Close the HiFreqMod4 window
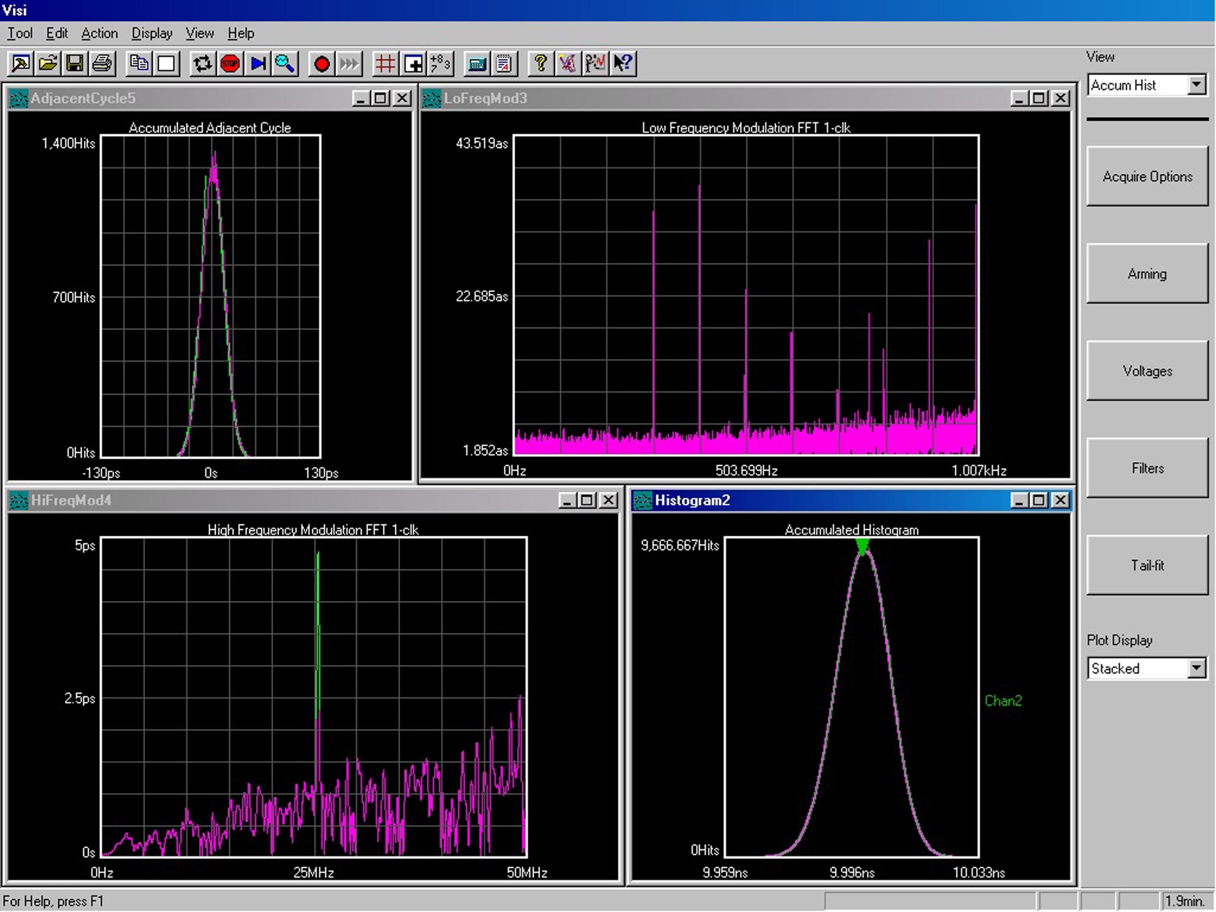1216x912 pixels. (608, 500)
